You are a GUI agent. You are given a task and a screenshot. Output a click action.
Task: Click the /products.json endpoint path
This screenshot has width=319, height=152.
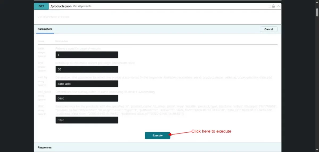pyautogui.click(x=61, y=6)
